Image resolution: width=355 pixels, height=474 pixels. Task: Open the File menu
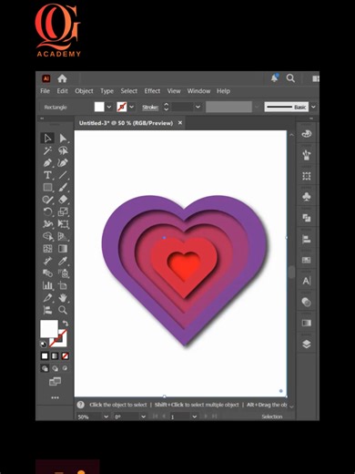coord(45,91)
